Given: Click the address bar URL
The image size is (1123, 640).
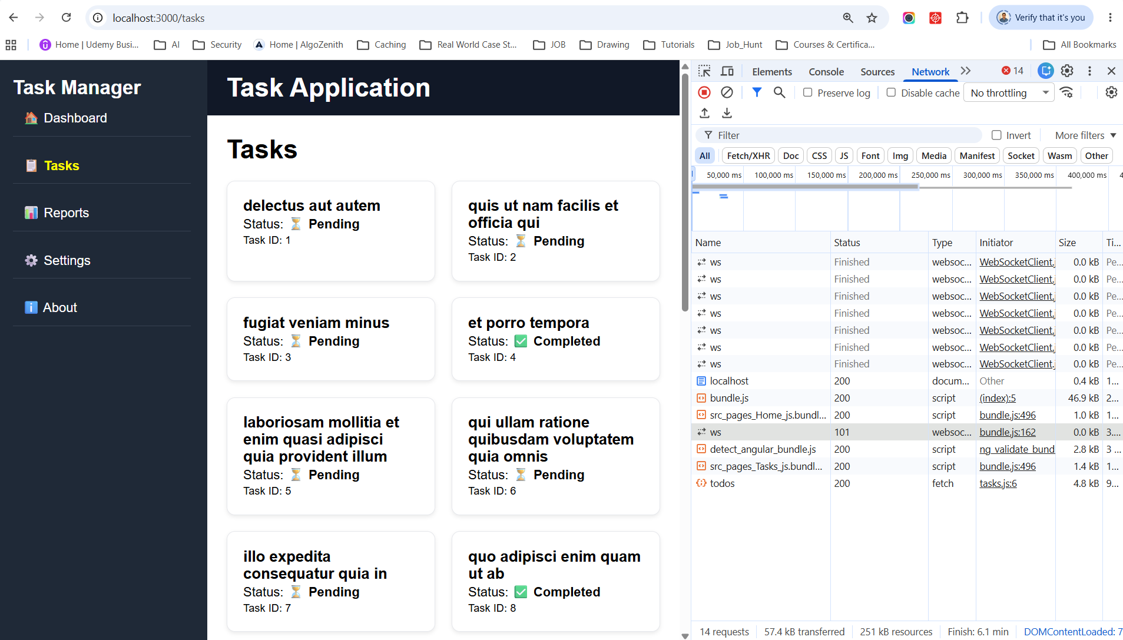Looking at the screenshot, I should (x=158, y=18).
